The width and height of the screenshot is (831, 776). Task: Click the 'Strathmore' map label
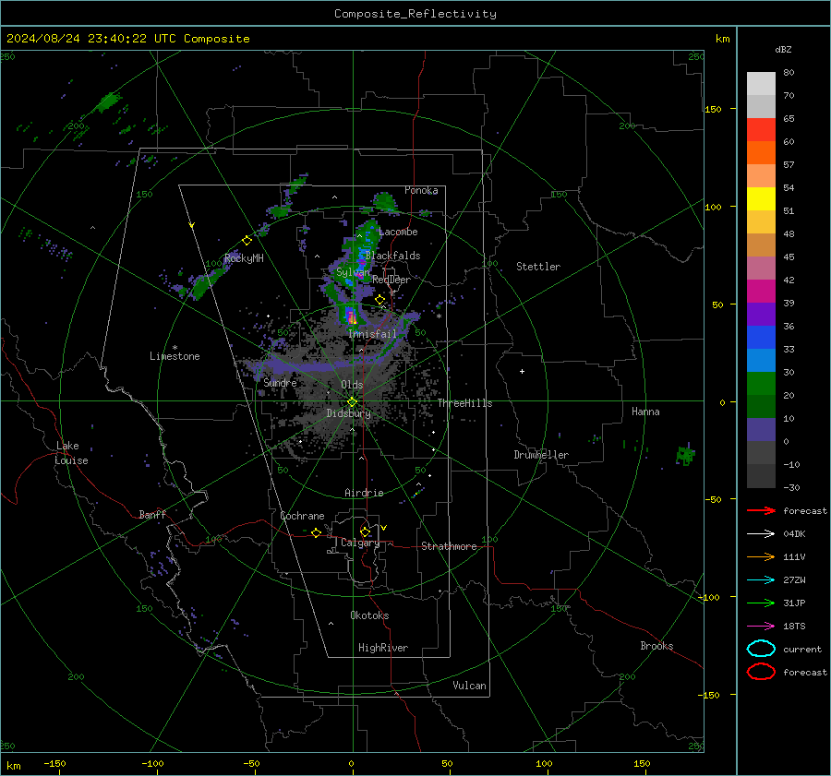coord(449,546)
